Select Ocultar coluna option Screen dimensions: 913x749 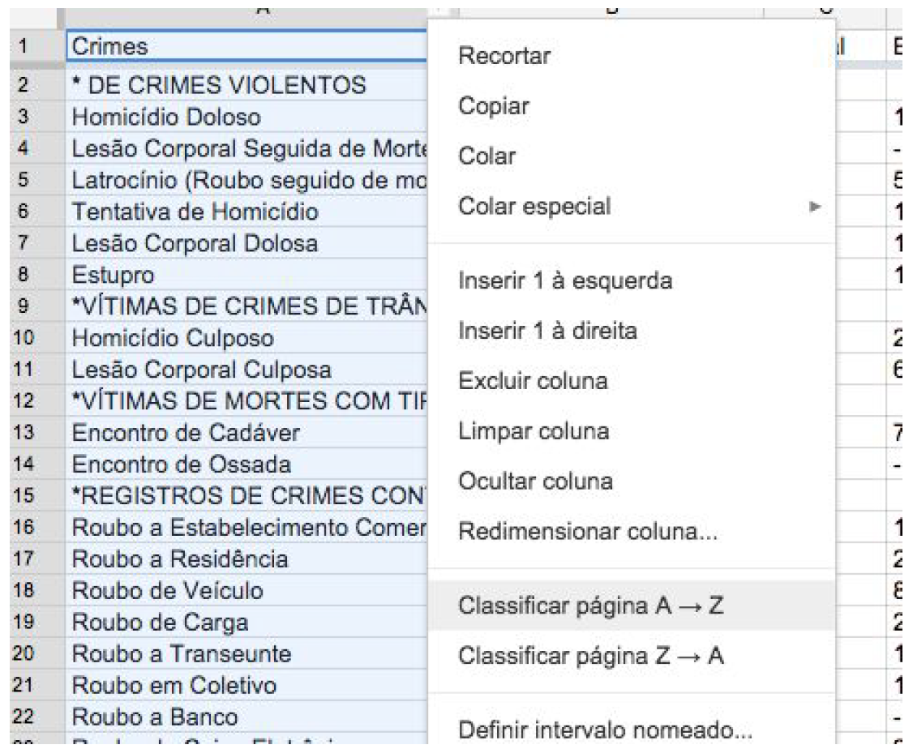coord(535,481)
